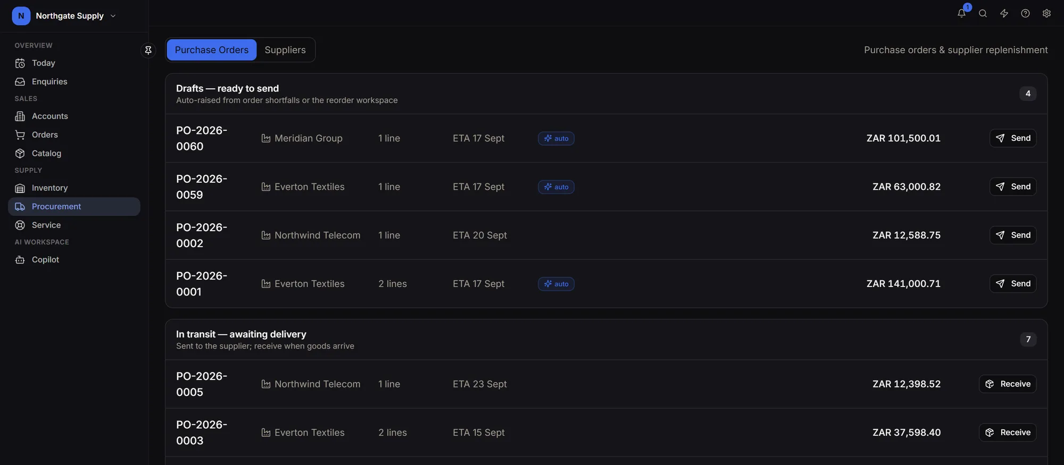Screen dimensions: 1064x465
Task: Send purchase order PO-2026-0002
Action: pyautogui.click(x=1013, y=235)
